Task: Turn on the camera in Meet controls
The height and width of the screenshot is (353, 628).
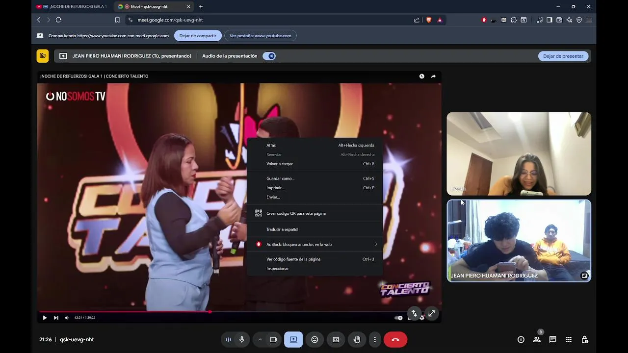Action: (274, 339)
